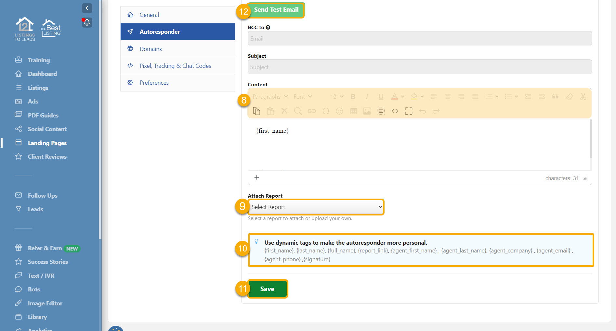Open the Paragraphs format dropdown
This screenshot has height=331, width=616.
pos(270,97)
